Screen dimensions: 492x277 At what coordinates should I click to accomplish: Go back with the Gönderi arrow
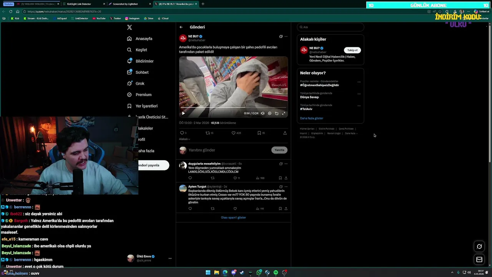181,27
